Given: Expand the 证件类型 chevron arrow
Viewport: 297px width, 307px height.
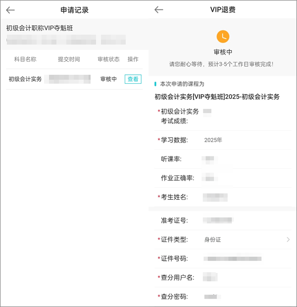Looking at the screenshot, I should coord(288,240).
